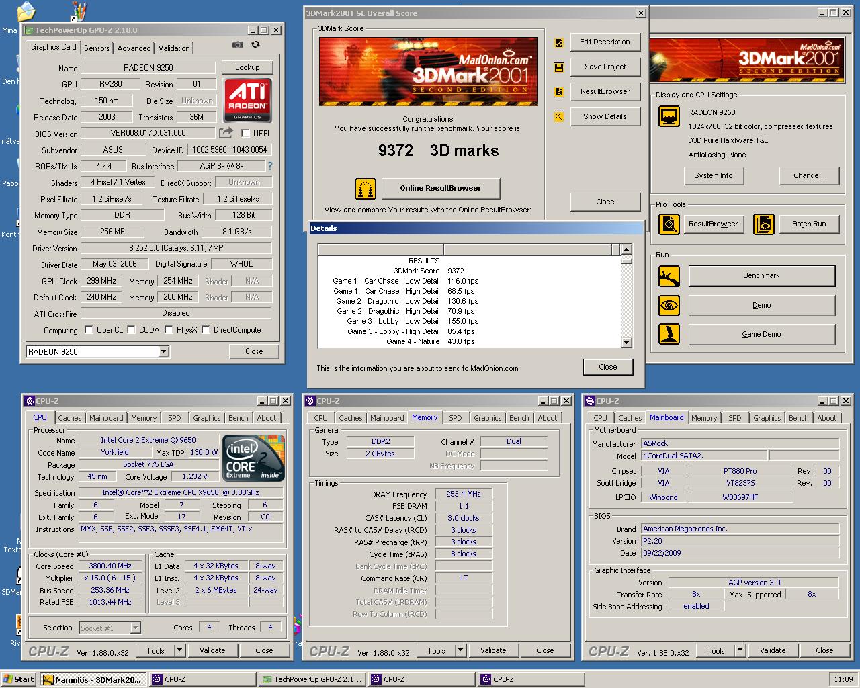Image resolution: width=860 pixels, height=688 pixels.
Task: Toggle the DirectCompute checkbox
Action: 206,330
